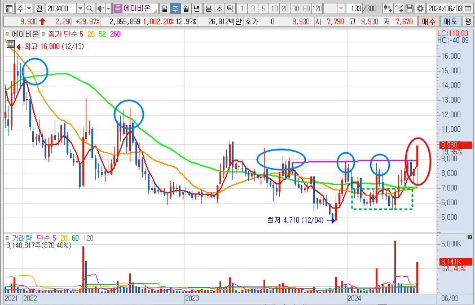Image resolution: width=475 pixels, height=305 pixels.
Task: Click the stock code field 203400
Action: (61, 8)
